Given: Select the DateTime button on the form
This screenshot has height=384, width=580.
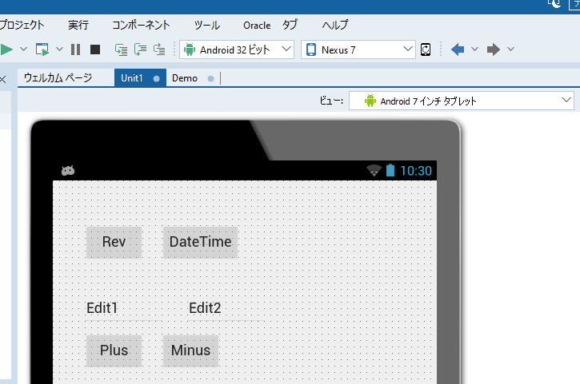Looking at the screenshot, I should point(201,242).
